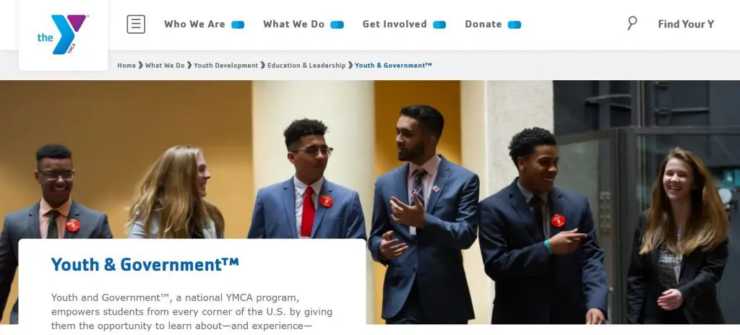Click the YMCA logo
The width and height of the screenshot is (740, 335).
coord(63,34)
